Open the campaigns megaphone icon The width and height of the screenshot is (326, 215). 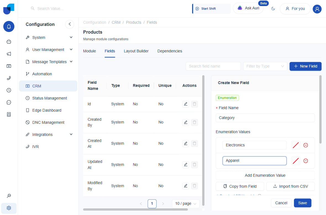click(x=9, y=54)
